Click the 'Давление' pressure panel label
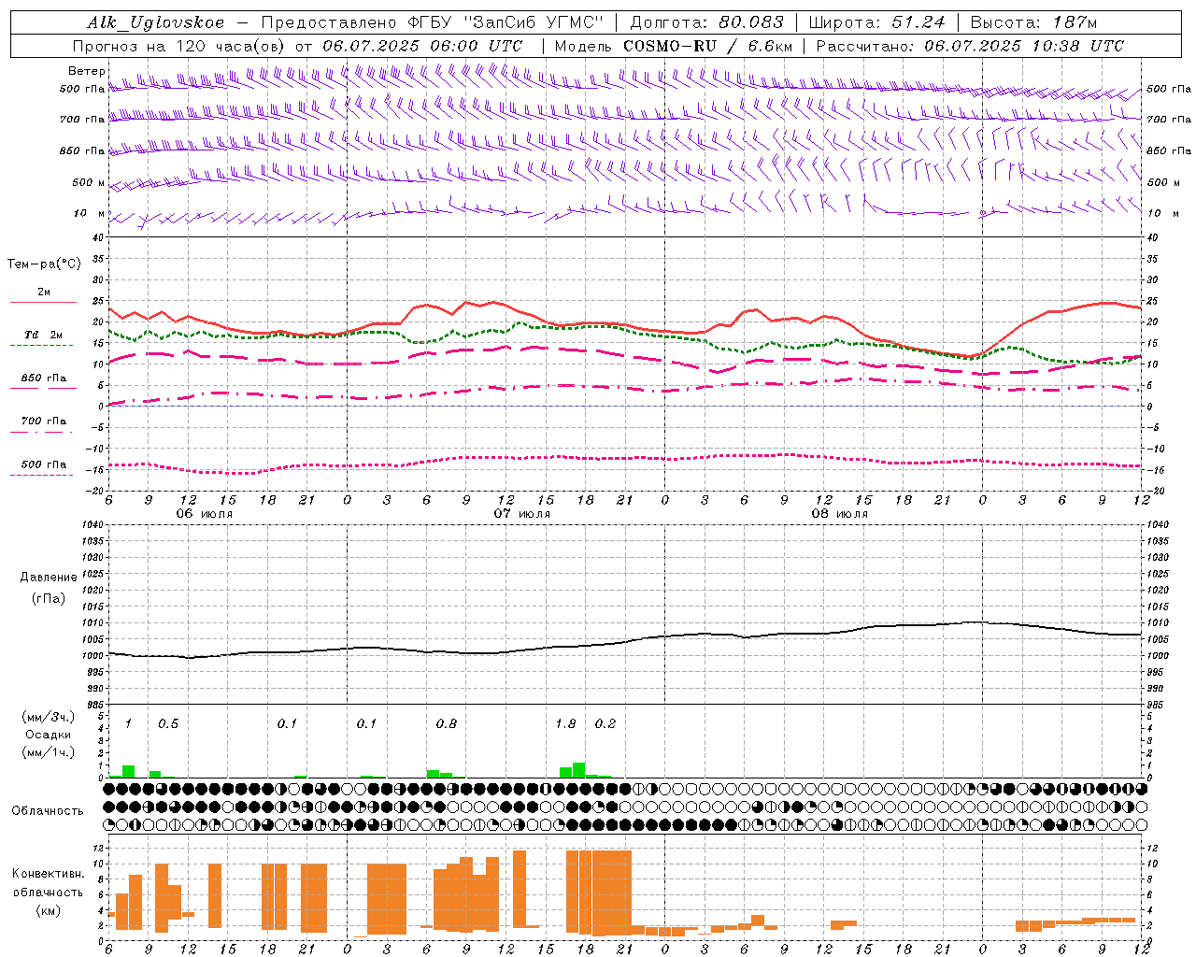 (49, 578)
